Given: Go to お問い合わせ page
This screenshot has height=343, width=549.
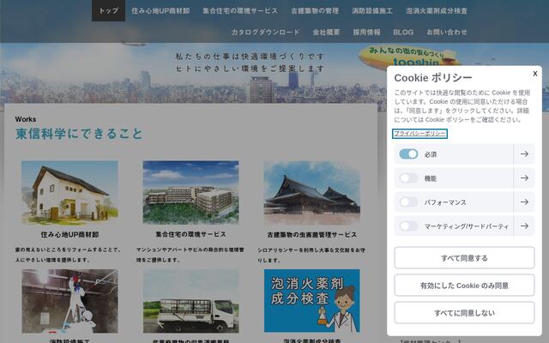Looking at the screenshot, I should click(447, 33).
